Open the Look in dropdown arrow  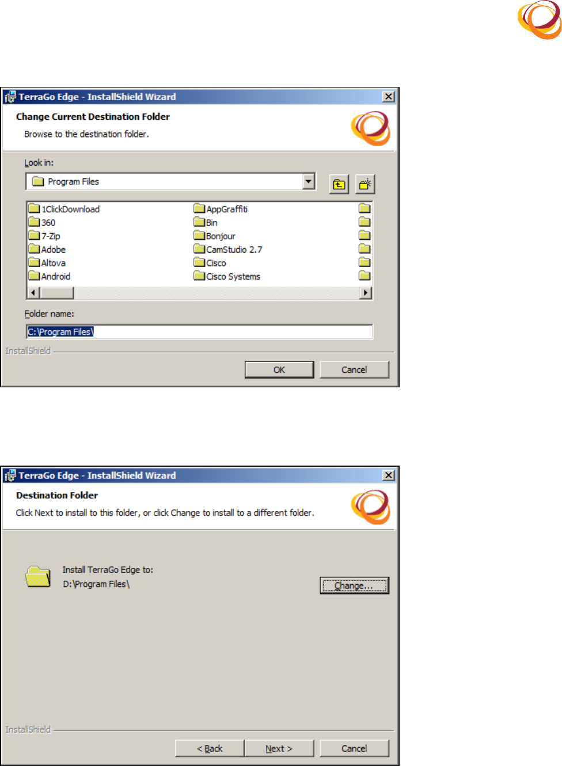(309, 181)
